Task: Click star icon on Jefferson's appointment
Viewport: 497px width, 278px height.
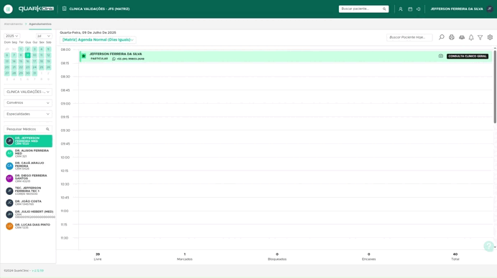Action: click(x=84, y=56)
